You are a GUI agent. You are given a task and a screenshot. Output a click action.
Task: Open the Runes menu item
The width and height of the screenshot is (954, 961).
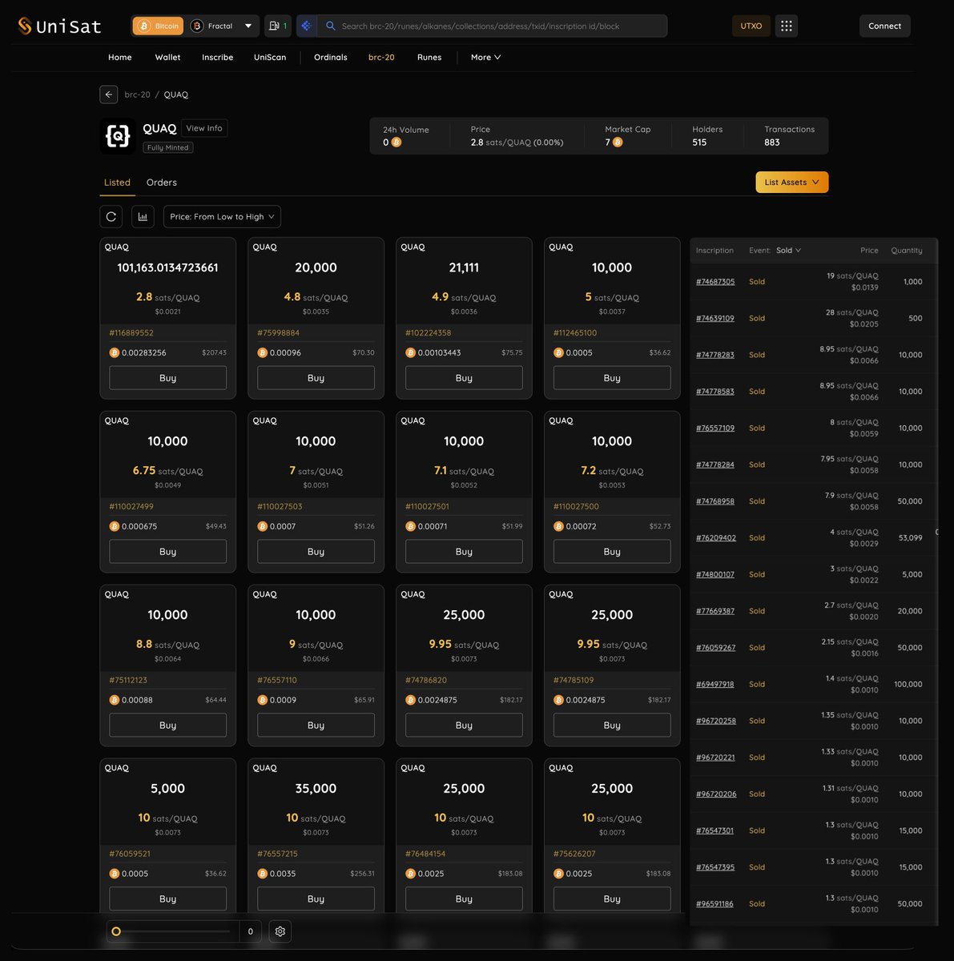point(429,58)
